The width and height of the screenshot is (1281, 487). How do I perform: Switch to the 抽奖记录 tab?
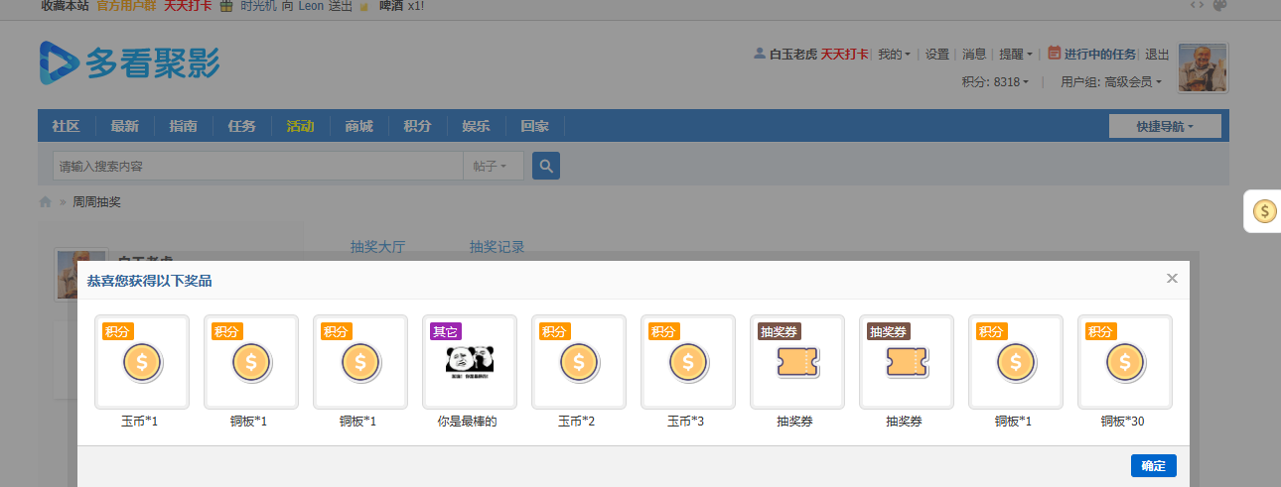tap(497, 246)
